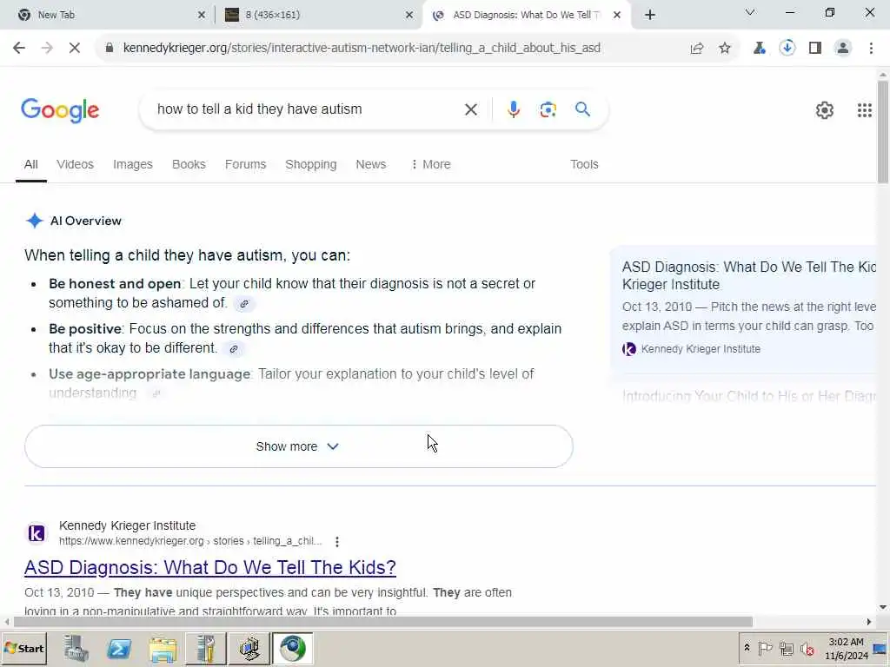The image size is (890, 667).
Task: Open the three-dot menu for Kennedy Krieger result
Action: [x=337, y=542]
